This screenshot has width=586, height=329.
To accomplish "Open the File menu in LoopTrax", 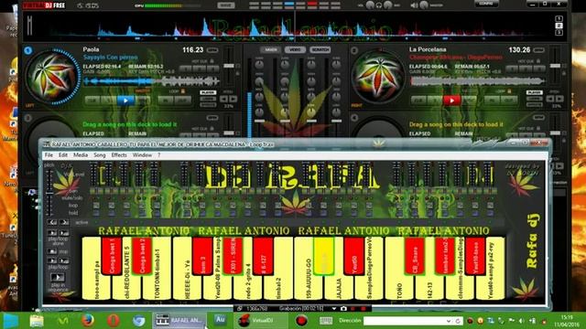I will tap(49, 154).
